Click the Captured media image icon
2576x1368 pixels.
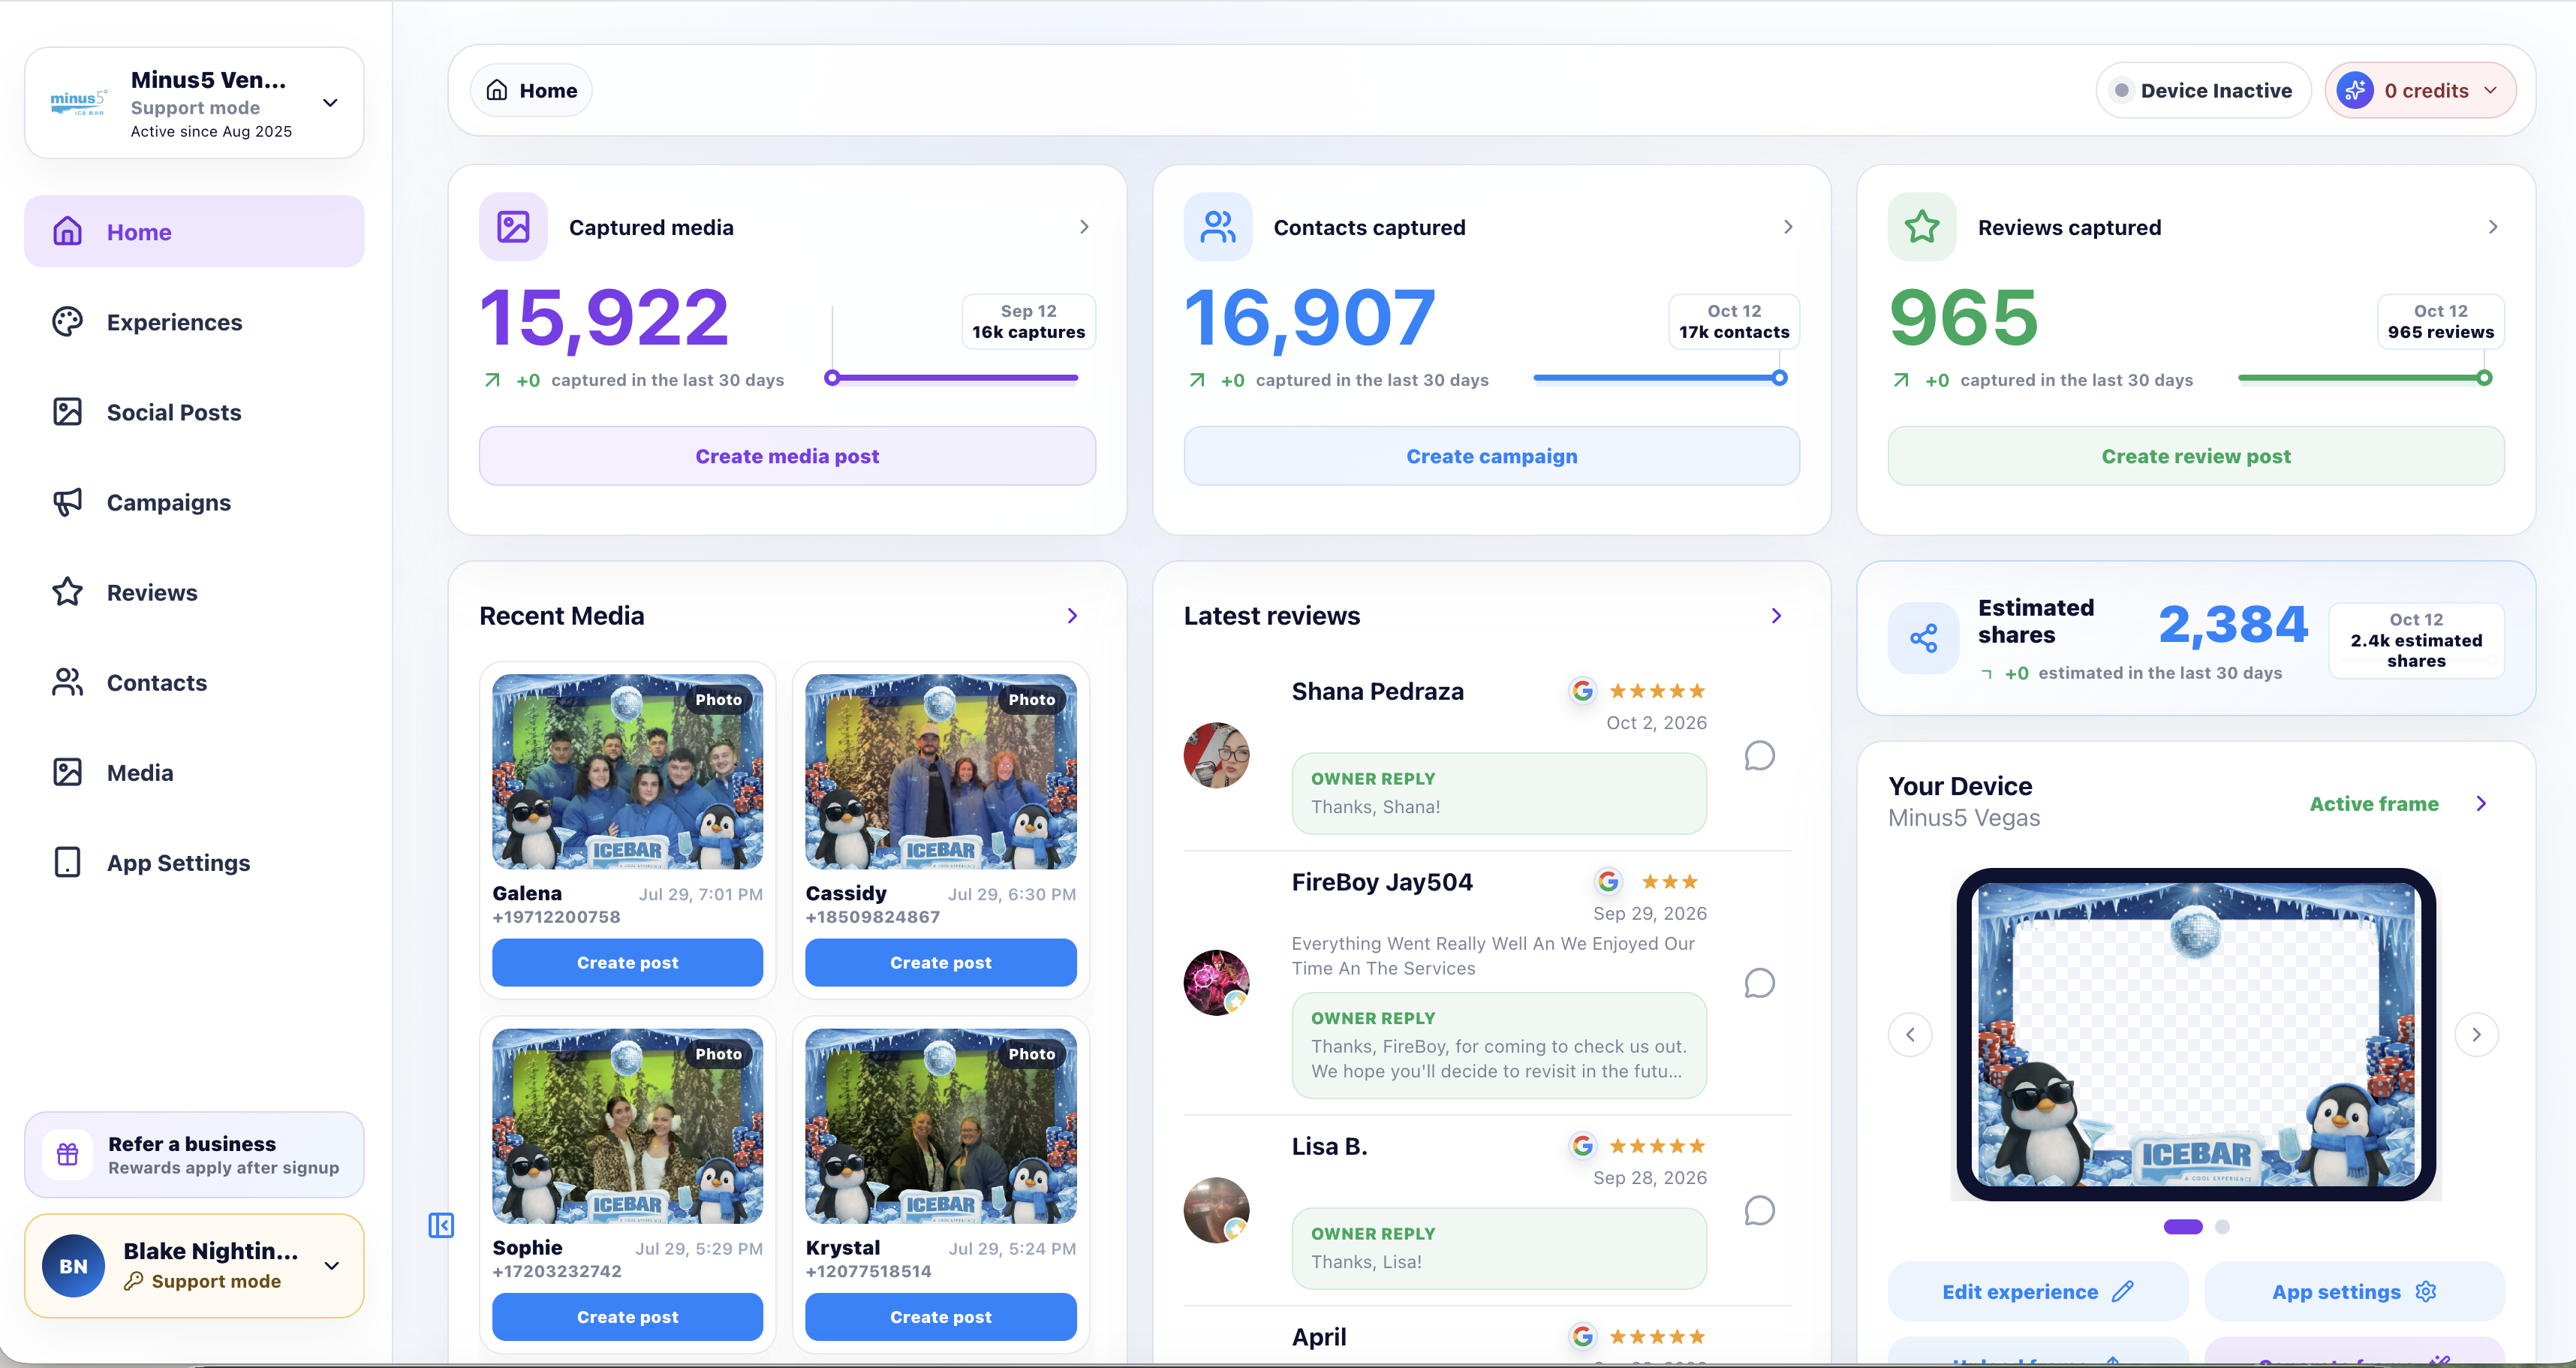[513, 227]
